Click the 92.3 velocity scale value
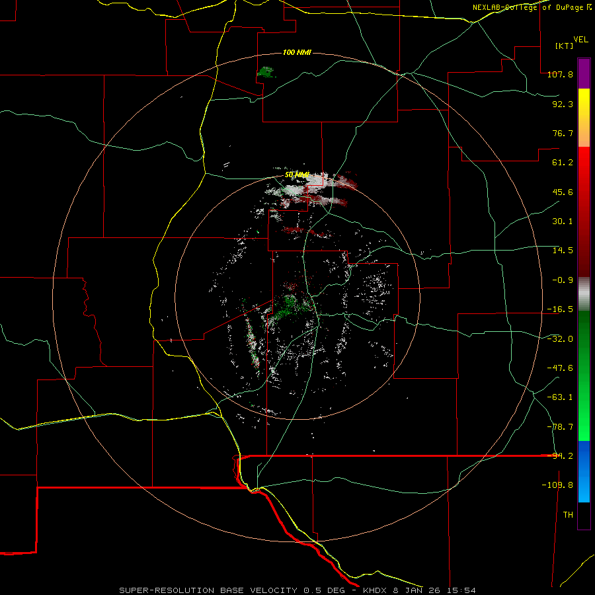595x595 pixels. [x=563, y=104]
